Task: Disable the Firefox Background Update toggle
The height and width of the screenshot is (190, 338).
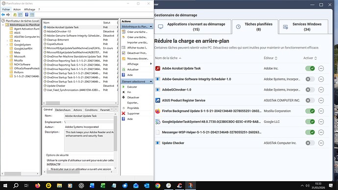Action: point(310,111)
